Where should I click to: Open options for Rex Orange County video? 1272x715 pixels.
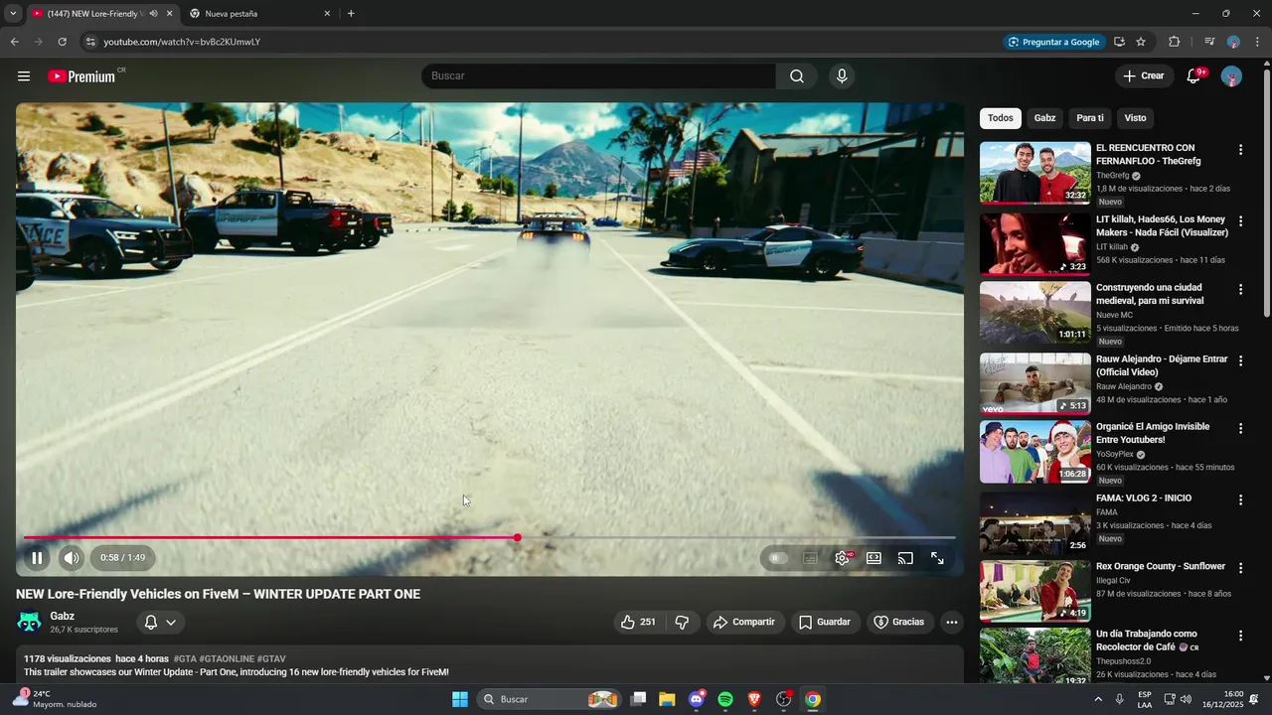click(x=1240, y=568)
